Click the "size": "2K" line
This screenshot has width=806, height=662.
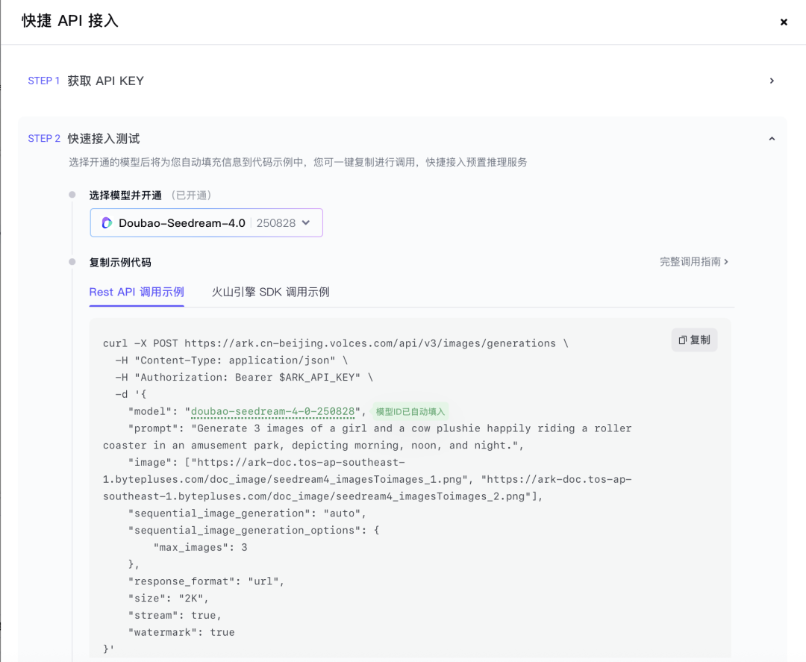point(168,598)
